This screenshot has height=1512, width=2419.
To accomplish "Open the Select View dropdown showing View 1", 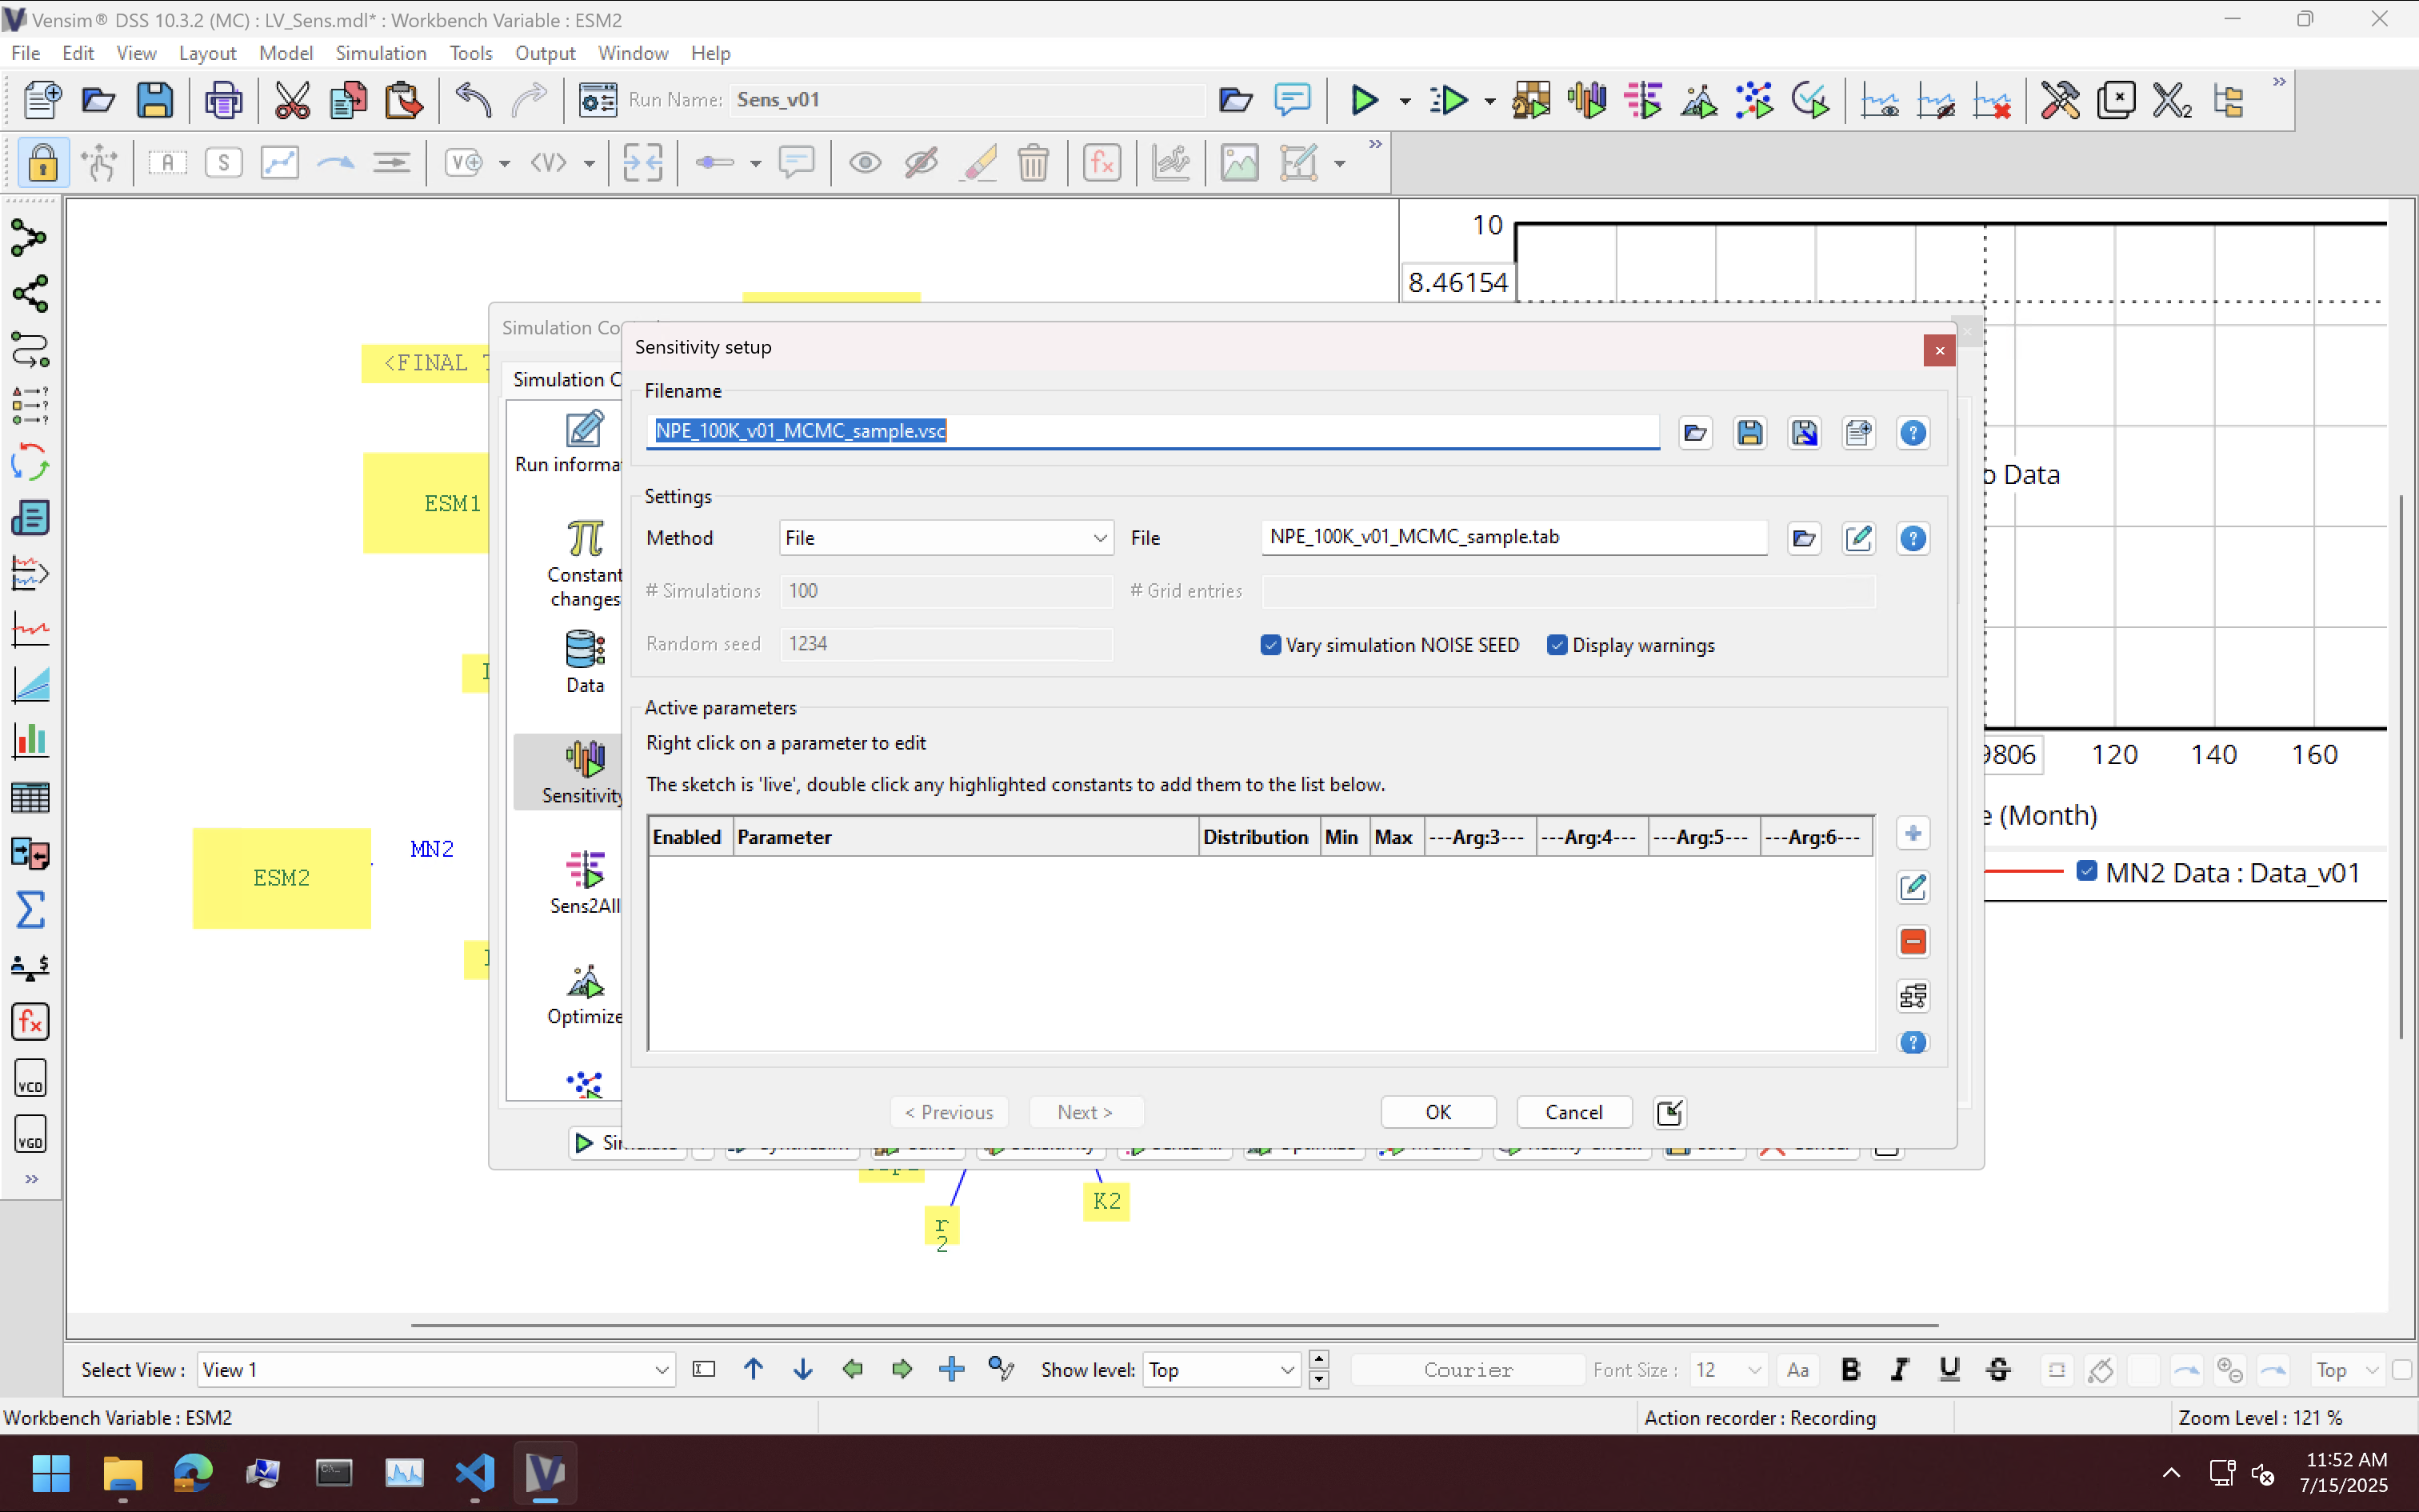I will coord(436,1370).
